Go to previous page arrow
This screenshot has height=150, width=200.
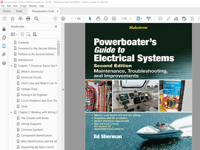coord(55,19)
